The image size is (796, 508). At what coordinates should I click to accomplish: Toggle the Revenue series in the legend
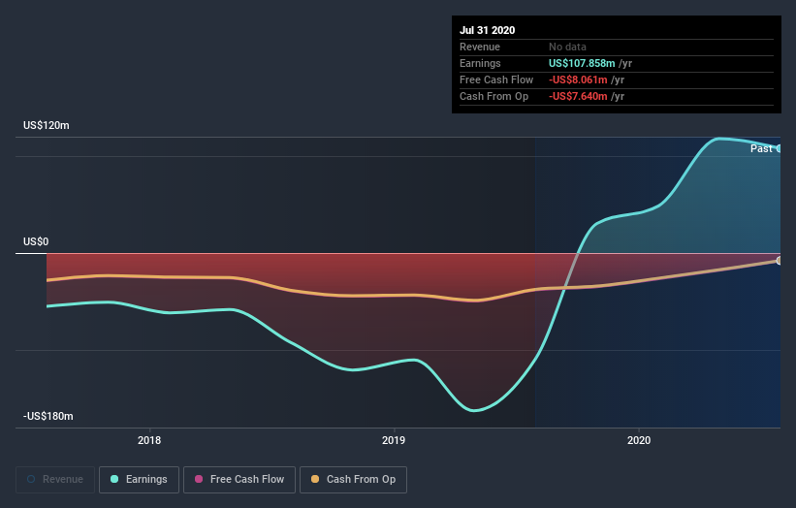[x=55, y=480]
